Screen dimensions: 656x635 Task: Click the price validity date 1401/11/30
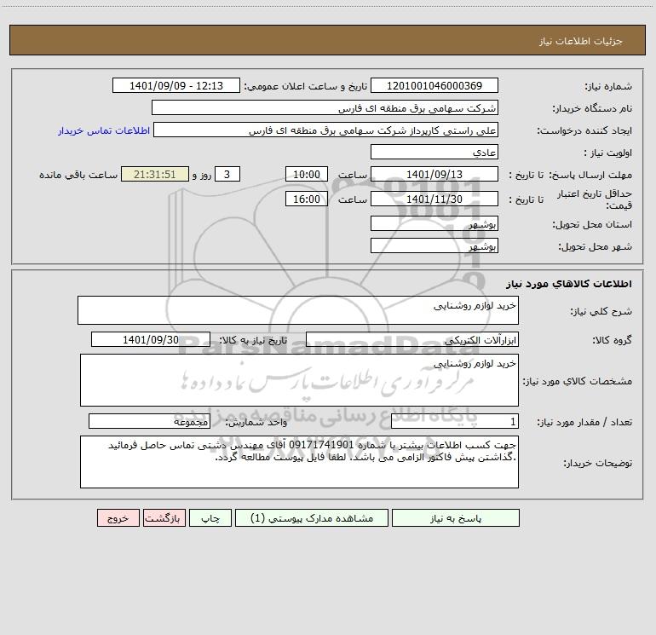[434, 199]
